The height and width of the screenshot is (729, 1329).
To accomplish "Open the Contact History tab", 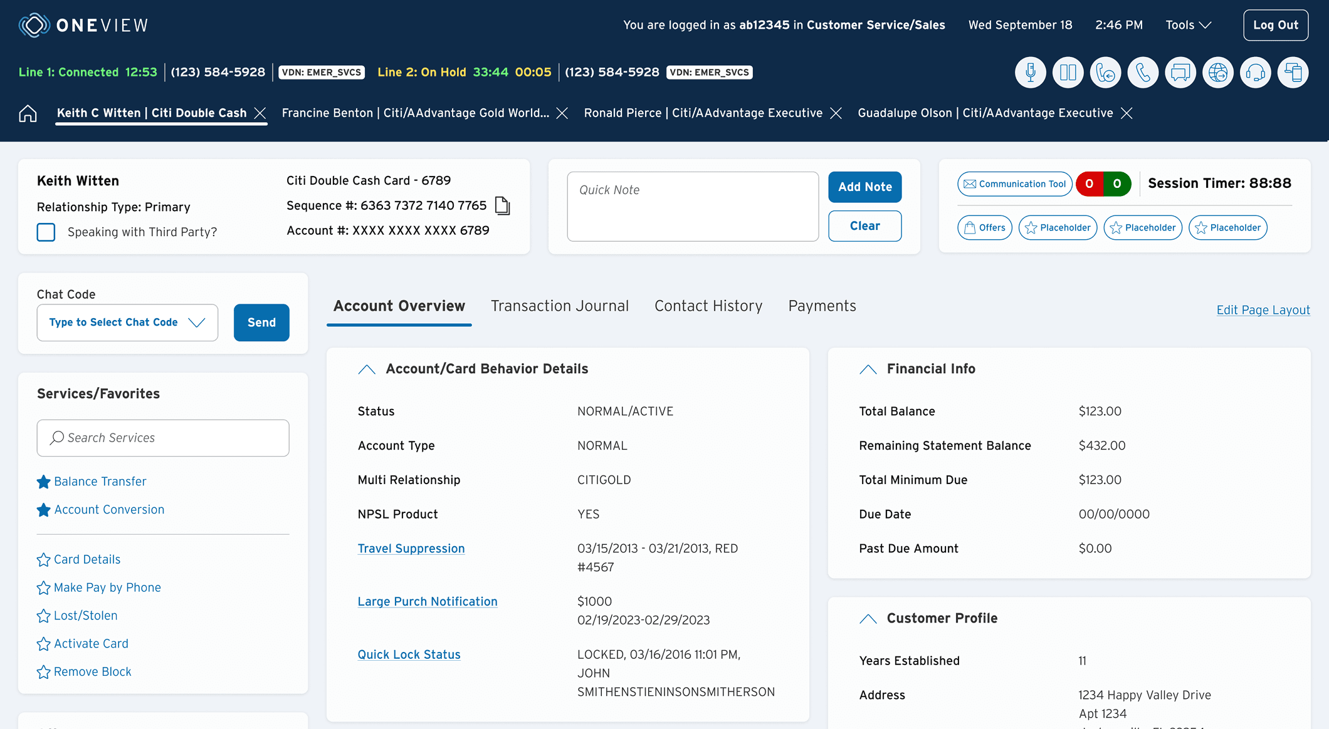I will (x=708, y=306).
